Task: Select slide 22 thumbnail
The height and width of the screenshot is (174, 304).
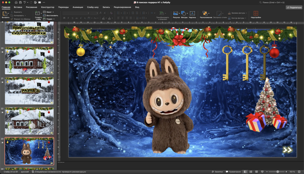Action: tap(29, 121)
